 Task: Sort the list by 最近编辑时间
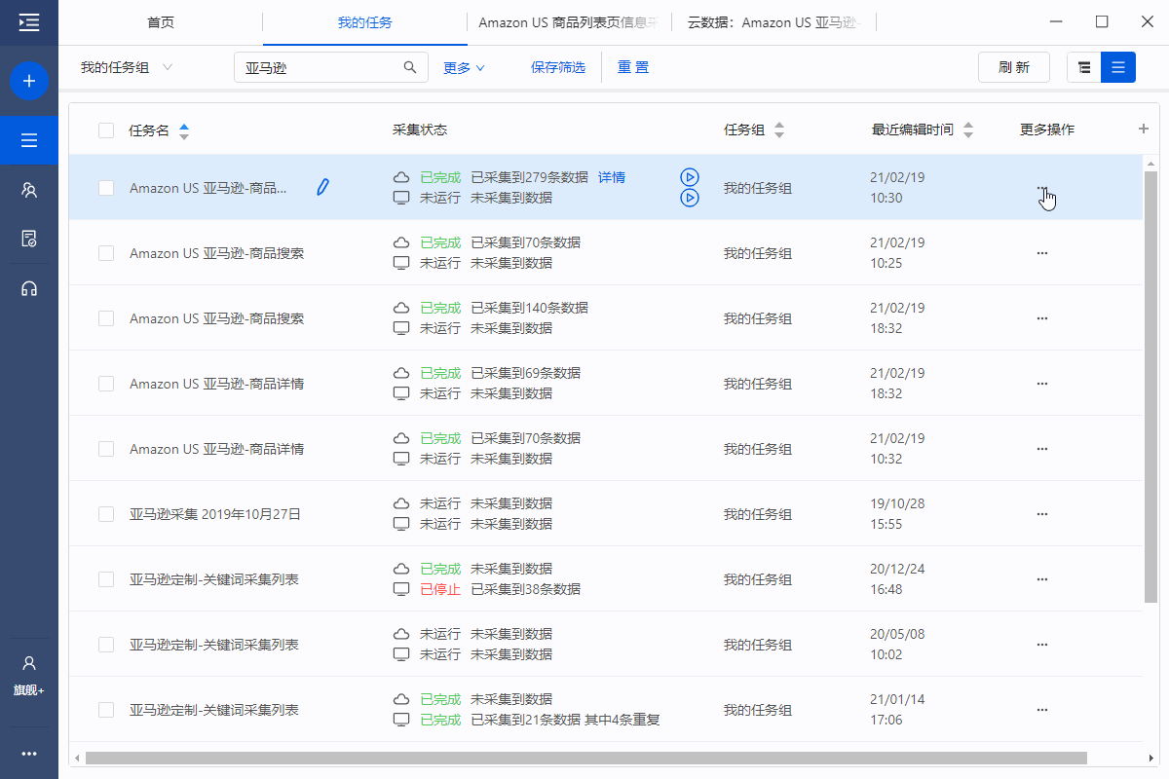(967, 130)
